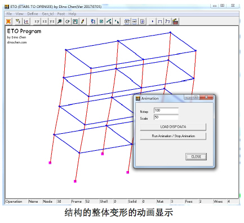Click the small play arrow icon

point(153,21)
